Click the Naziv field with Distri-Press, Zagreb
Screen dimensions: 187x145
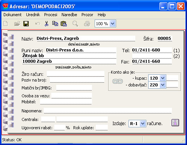coord(86,38)
